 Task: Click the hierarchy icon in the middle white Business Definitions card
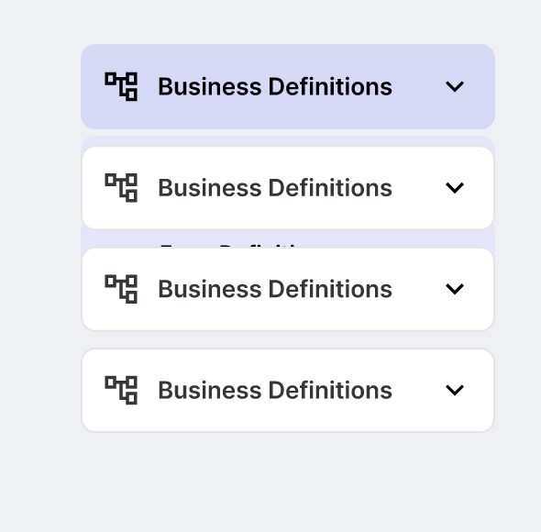point(121,289)
